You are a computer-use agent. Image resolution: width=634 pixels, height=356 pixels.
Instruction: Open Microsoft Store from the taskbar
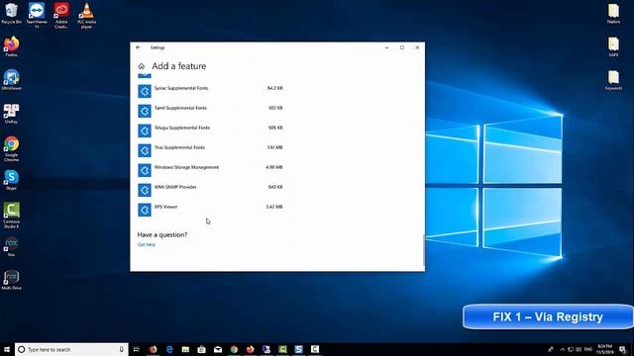(x=201, y=349)
